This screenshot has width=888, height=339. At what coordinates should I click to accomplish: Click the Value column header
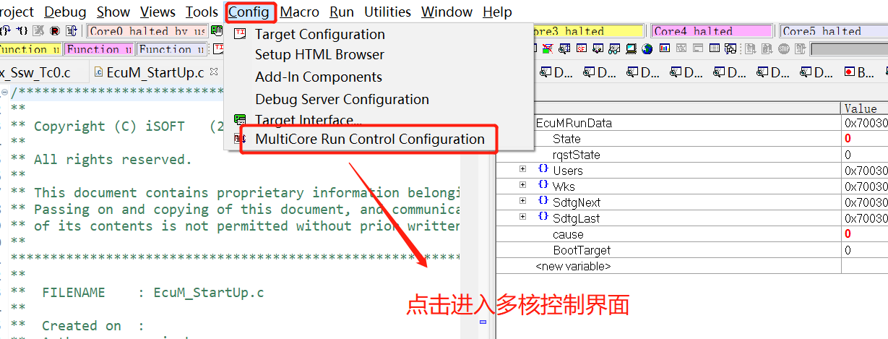click(x=864, y=108)
